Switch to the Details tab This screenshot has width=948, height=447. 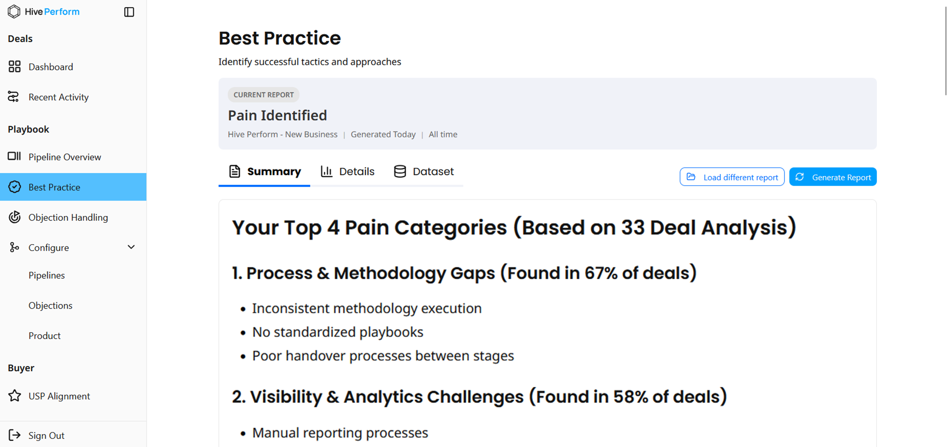pyautogui.click(x=347, y=172)
